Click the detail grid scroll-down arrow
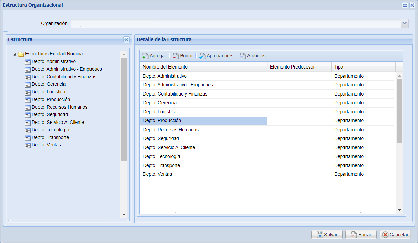Screen dimensions: 418x243 coord(399,210)
